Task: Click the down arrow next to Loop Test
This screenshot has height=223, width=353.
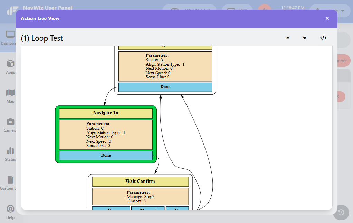Action: coord(305,38)
